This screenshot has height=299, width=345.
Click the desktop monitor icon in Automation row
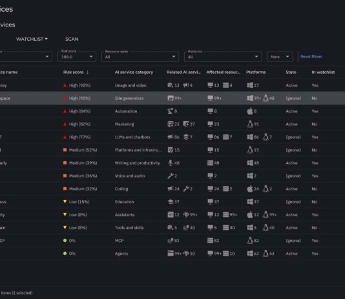click(210, 111)
